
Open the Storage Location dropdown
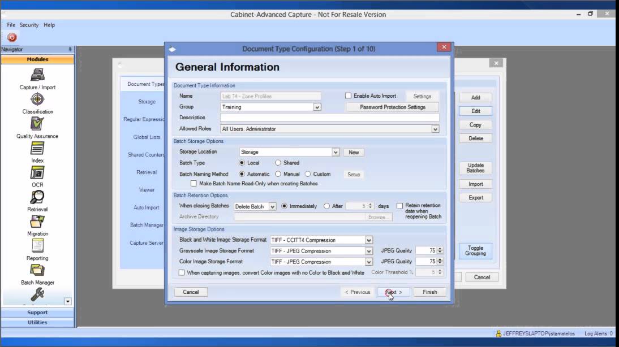(336, 152)
